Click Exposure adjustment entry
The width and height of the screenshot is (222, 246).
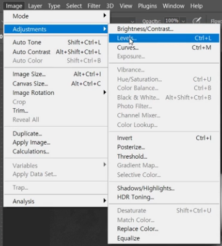pos(164,56)
